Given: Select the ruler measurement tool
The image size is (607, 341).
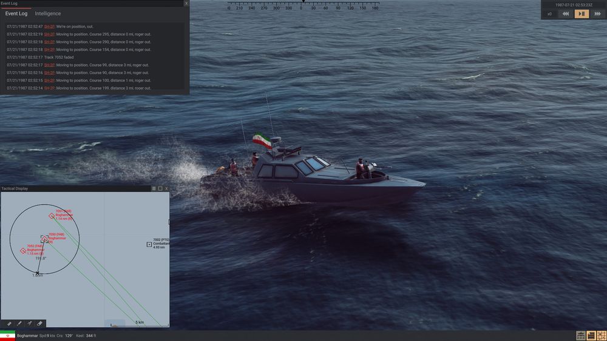Looking at the screenshot, I should point(9,323).
